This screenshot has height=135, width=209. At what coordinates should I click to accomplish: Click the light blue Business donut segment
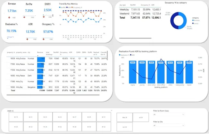pos(185,21)
